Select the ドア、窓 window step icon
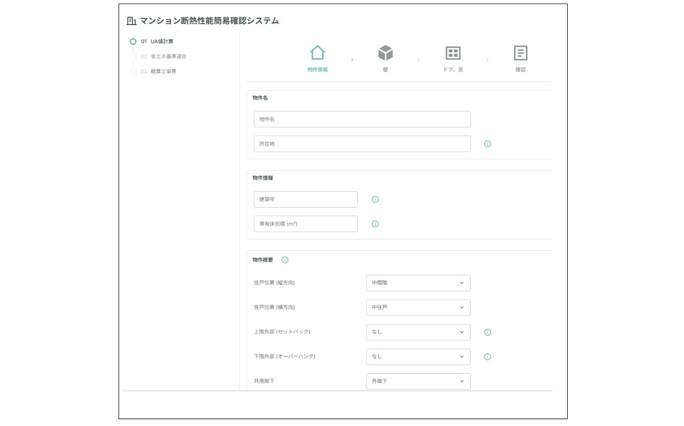The width and height of the screenshot is (684, 426). pyautogui.click(x=453, y=53)
